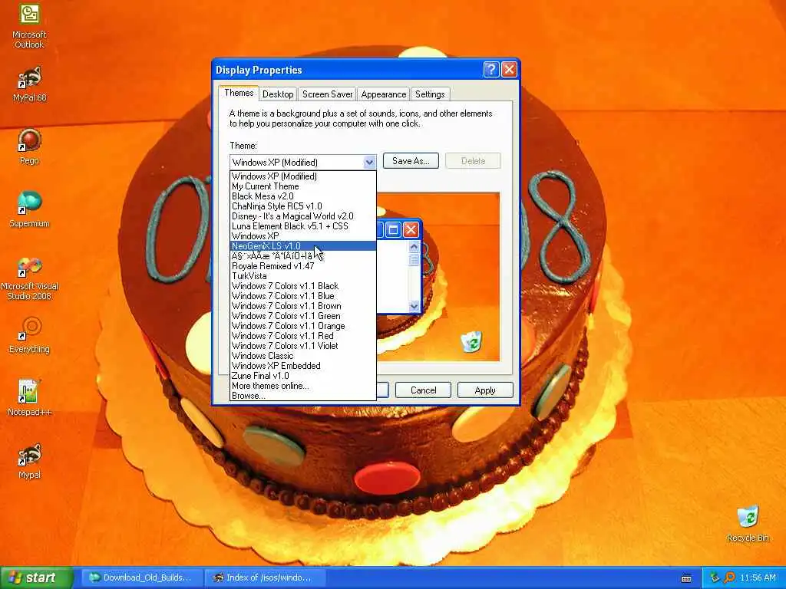
Task: Open the Microsoft Outlook desktop icon
Action: coord(29,25)
